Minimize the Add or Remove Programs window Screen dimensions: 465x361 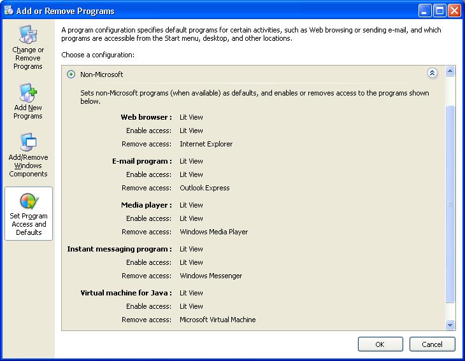[425, 11]
